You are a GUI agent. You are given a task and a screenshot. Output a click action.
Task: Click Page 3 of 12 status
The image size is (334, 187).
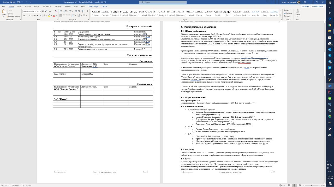(5, 185)
